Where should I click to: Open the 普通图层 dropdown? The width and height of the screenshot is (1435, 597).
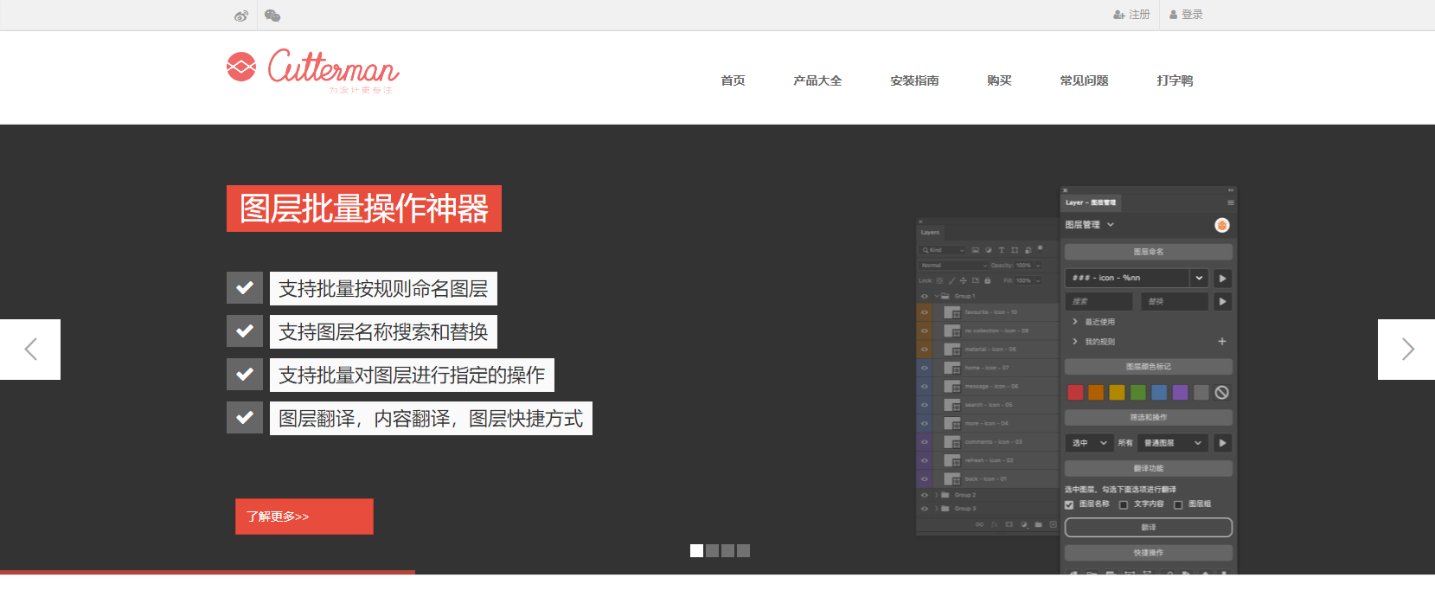click(x=1172, y=443)
